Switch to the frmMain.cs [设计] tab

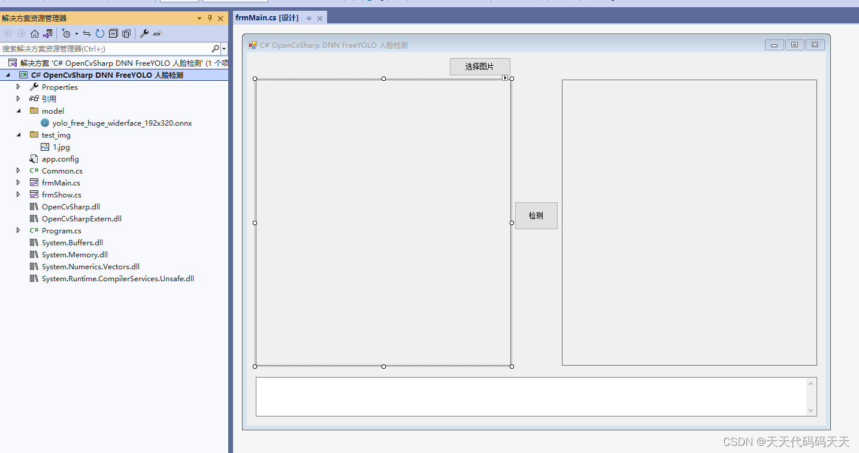tap(267, 18)
